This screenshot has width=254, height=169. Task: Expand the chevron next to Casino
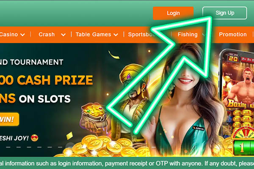[x=22, y=35]
